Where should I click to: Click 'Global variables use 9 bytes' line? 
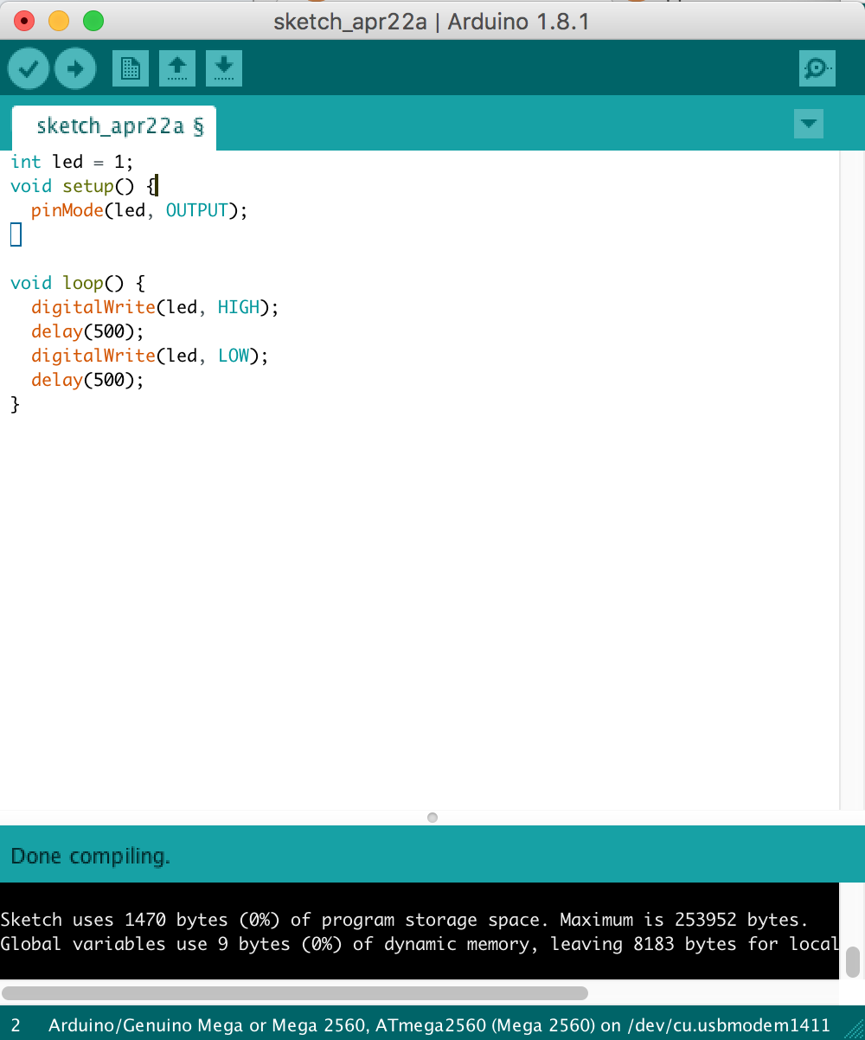pos(420,944)
